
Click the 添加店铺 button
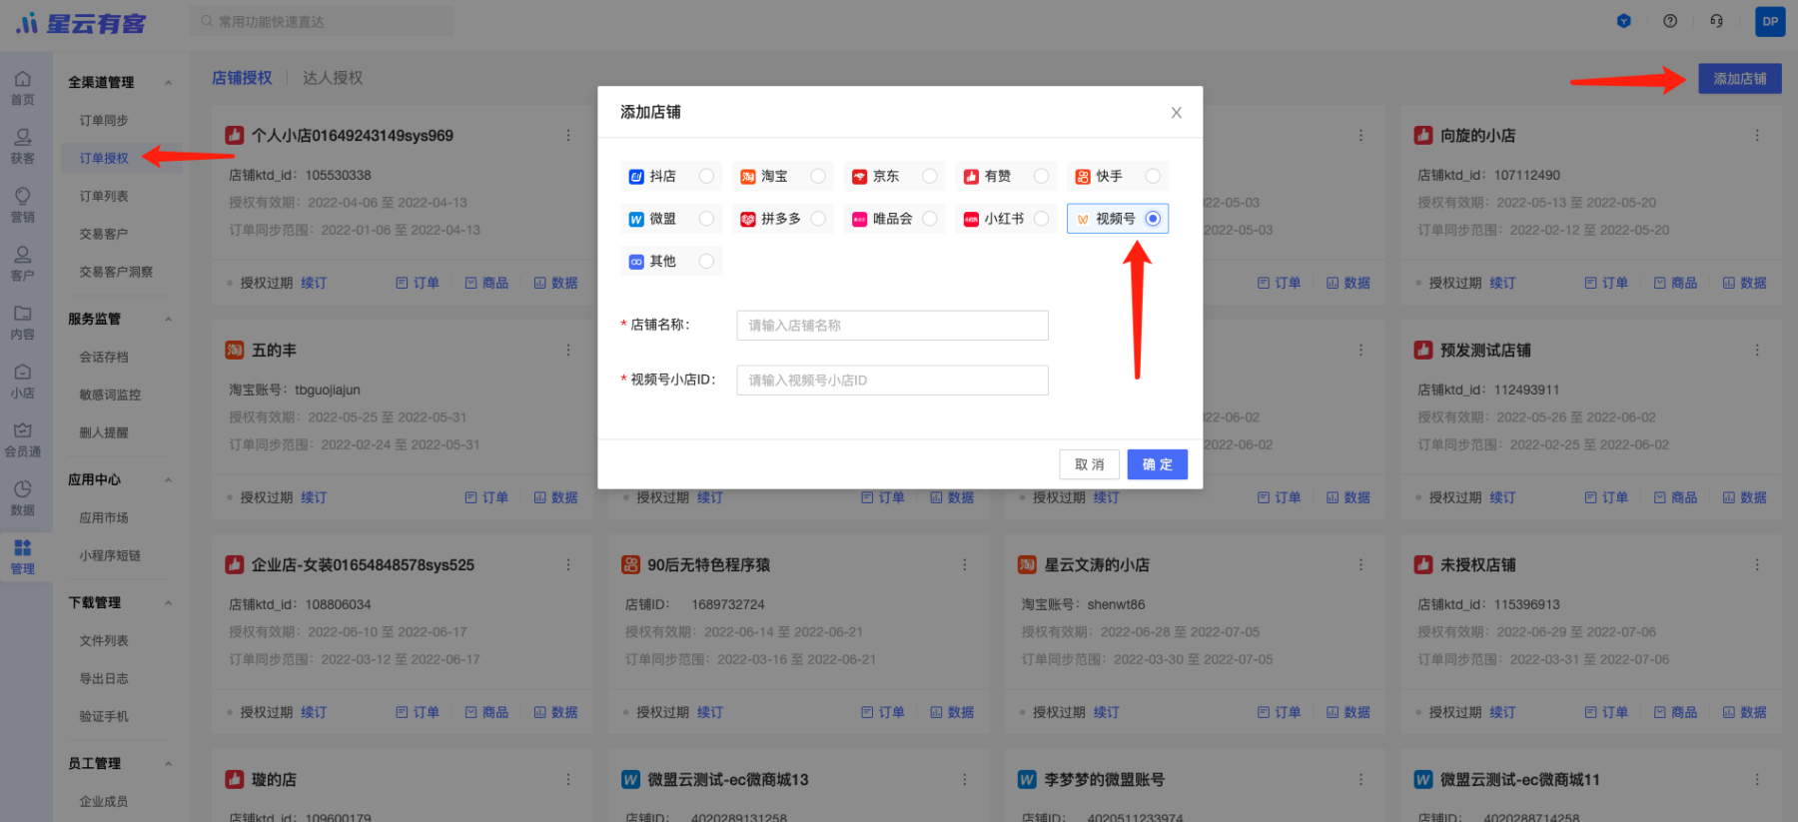1740,79
